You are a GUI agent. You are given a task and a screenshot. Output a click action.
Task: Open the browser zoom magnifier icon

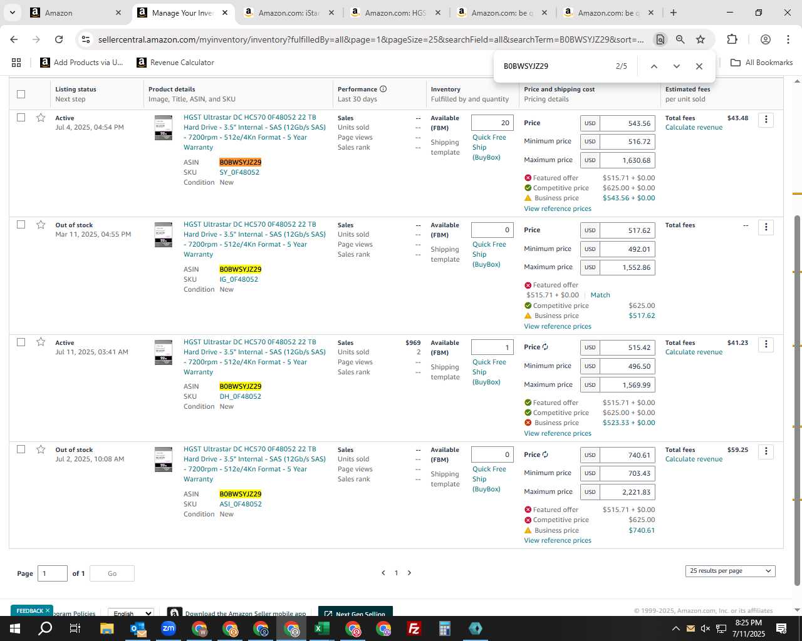[x=680, y=39]
